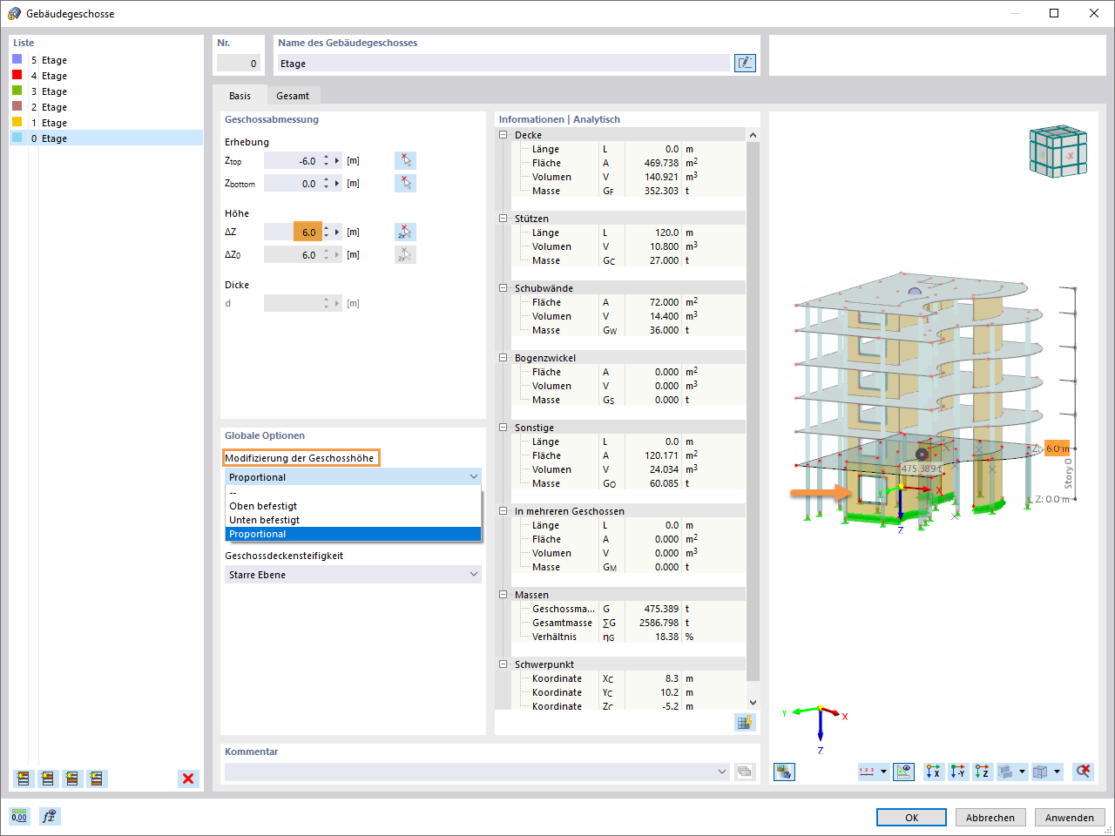Viewport: 1115px width, 836px height.
Task: Collapse the Massen section
Action: (503, 595)
